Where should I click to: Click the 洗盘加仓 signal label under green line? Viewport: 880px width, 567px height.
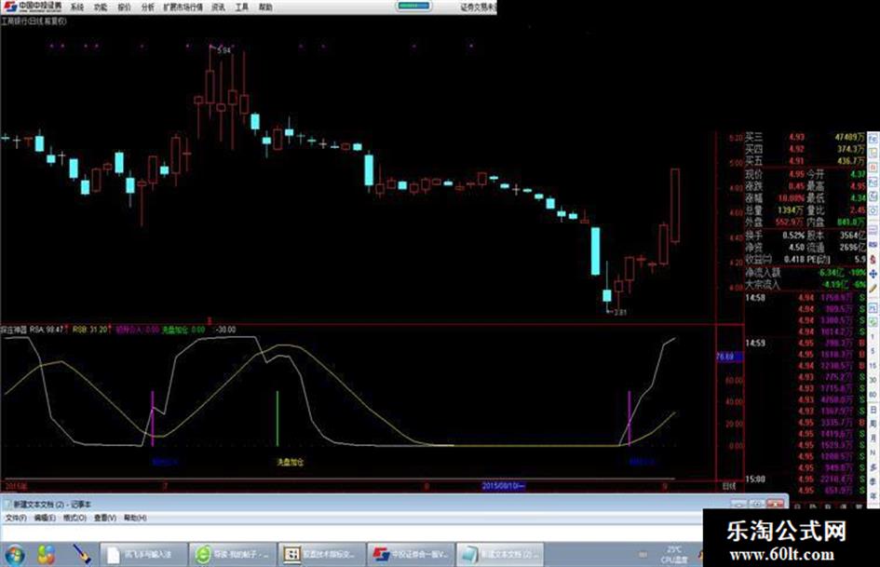coord(291,463)
